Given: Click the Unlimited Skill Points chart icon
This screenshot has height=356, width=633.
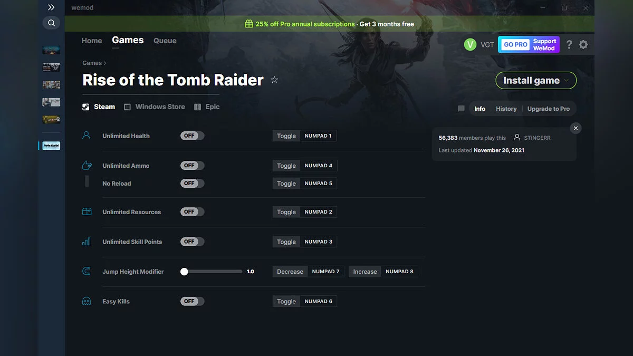Looking at the screenshot, I should click(x=87, y=242).
